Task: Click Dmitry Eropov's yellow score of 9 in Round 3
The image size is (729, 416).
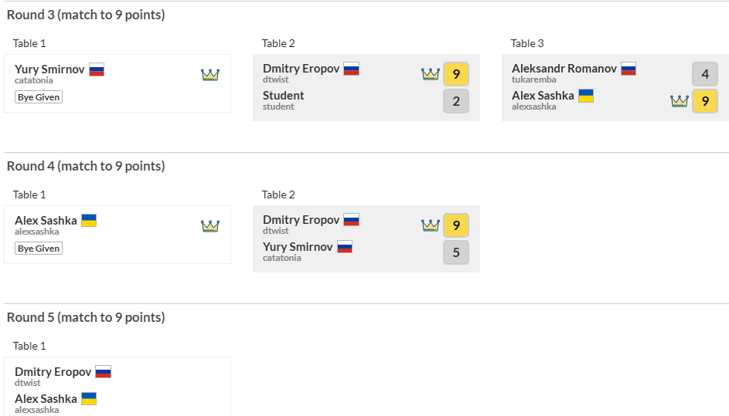Action: pos(456,74)
